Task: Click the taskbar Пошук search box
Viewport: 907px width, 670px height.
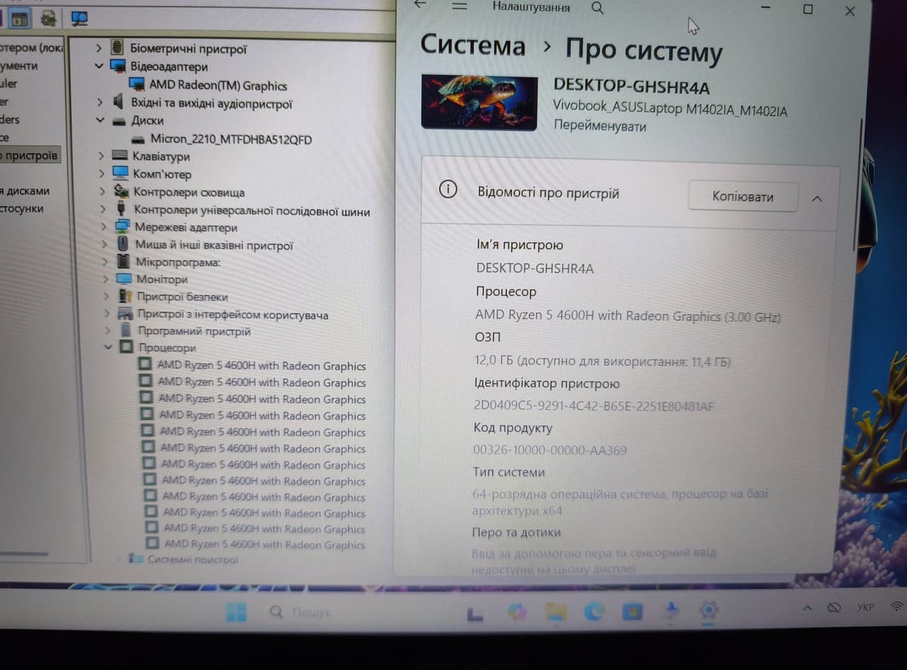Action: coord(301,612)
